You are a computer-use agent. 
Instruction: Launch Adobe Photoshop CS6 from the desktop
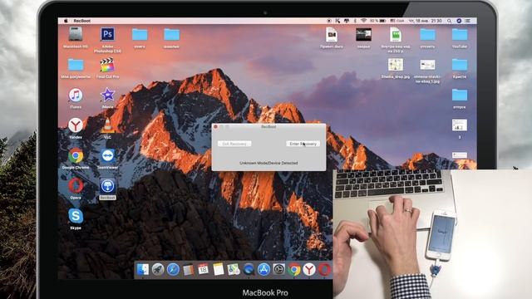[x=107, y=35]
